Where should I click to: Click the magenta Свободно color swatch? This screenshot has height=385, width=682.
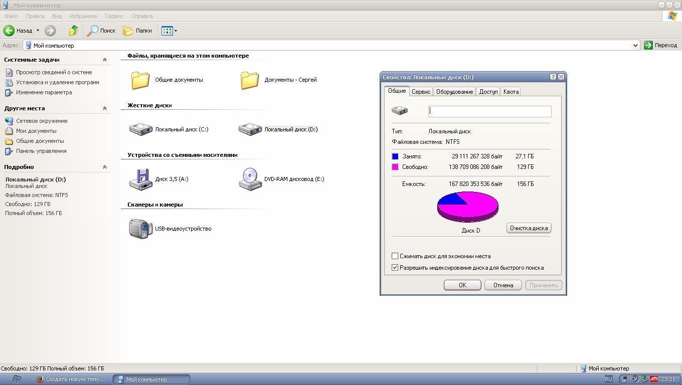pos(395,167)
